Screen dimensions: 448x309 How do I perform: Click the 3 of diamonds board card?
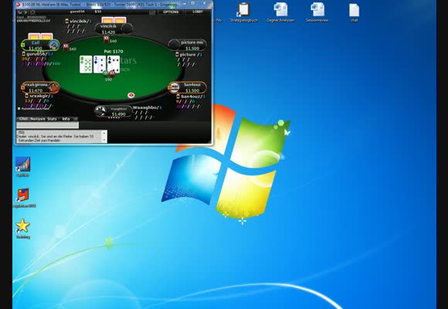pos(99,64)
